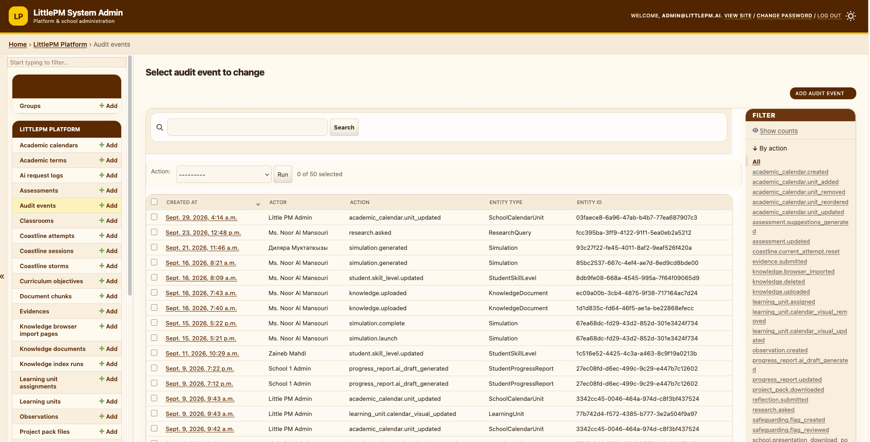Add a Classroom via plus icon

point(108,221)
